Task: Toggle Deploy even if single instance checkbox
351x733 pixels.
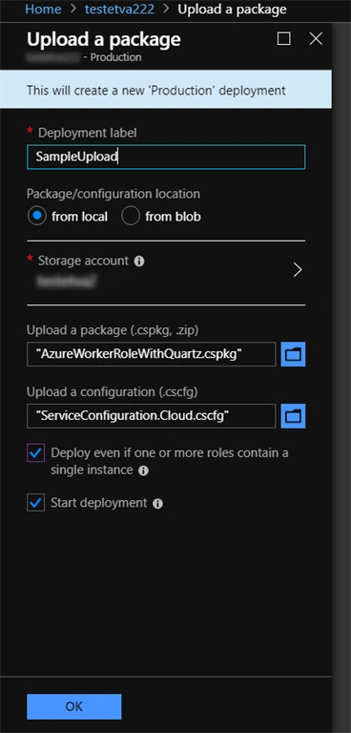Action: click(36, 453)
